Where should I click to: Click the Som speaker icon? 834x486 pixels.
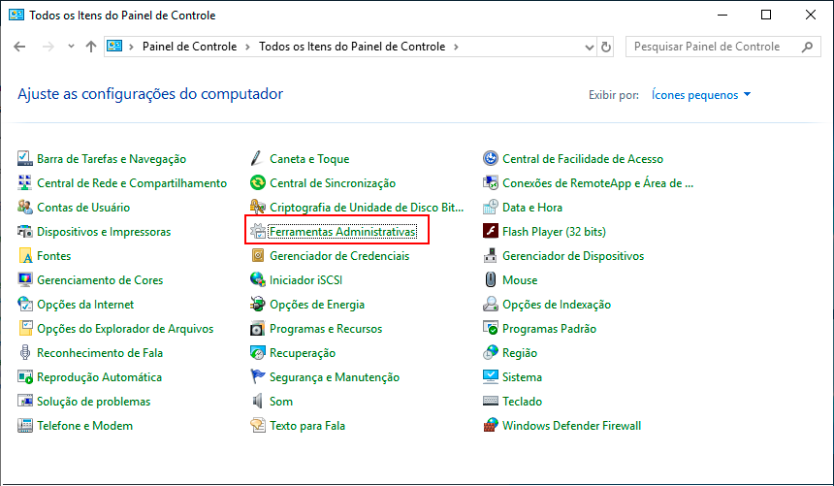coord(257,402)
